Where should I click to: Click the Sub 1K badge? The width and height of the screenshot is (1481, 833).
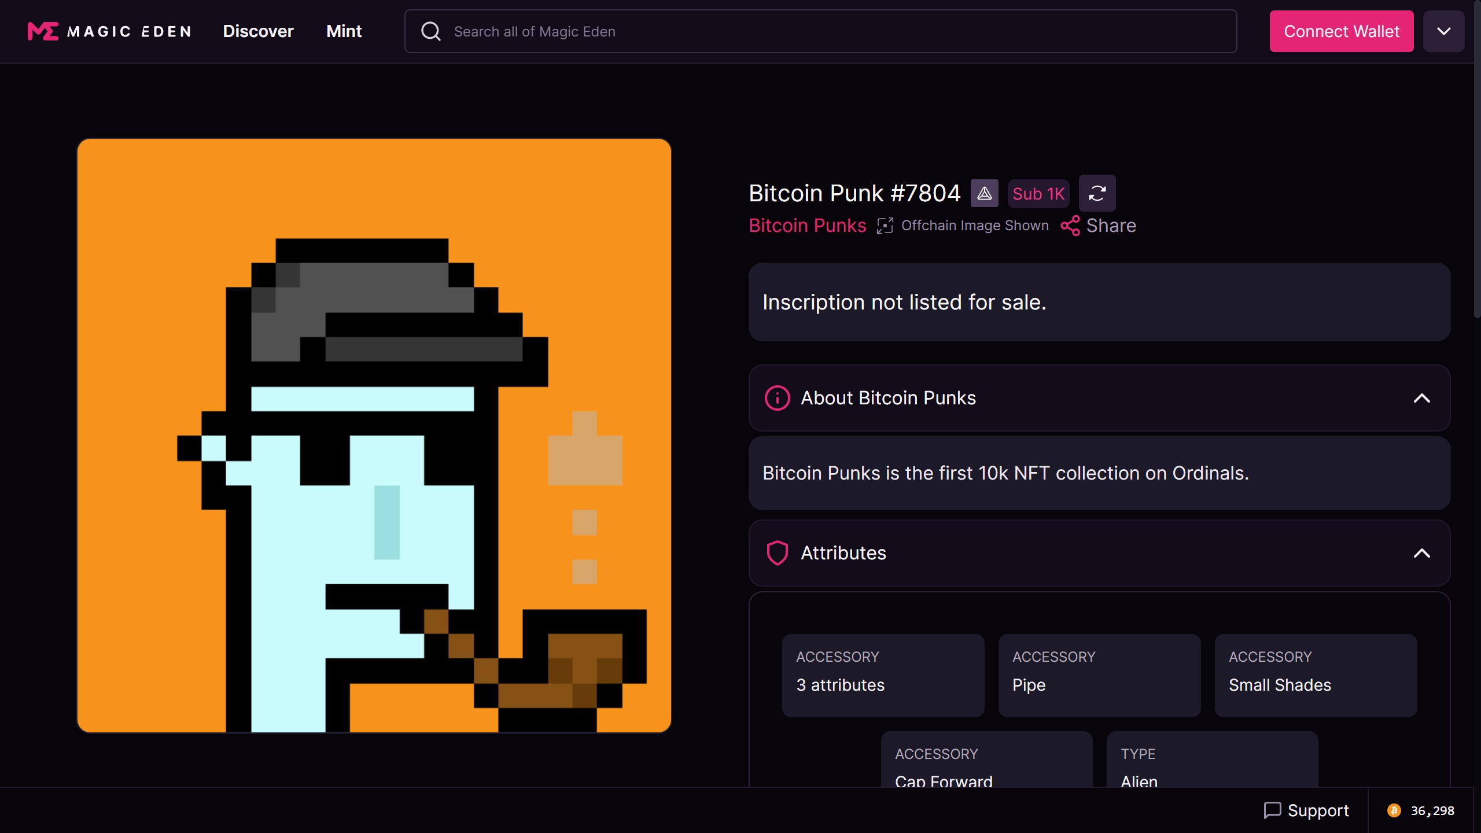(1038, 194)
